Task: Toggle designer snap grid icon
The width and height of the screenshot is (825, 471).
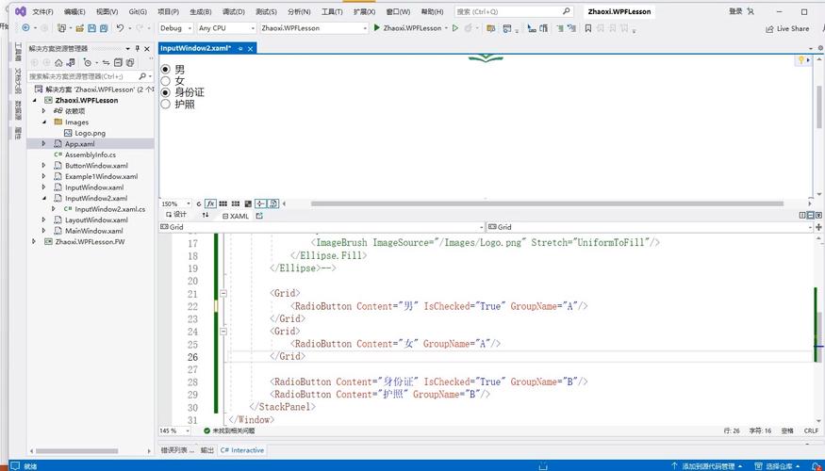Action: tap(223, 203)
